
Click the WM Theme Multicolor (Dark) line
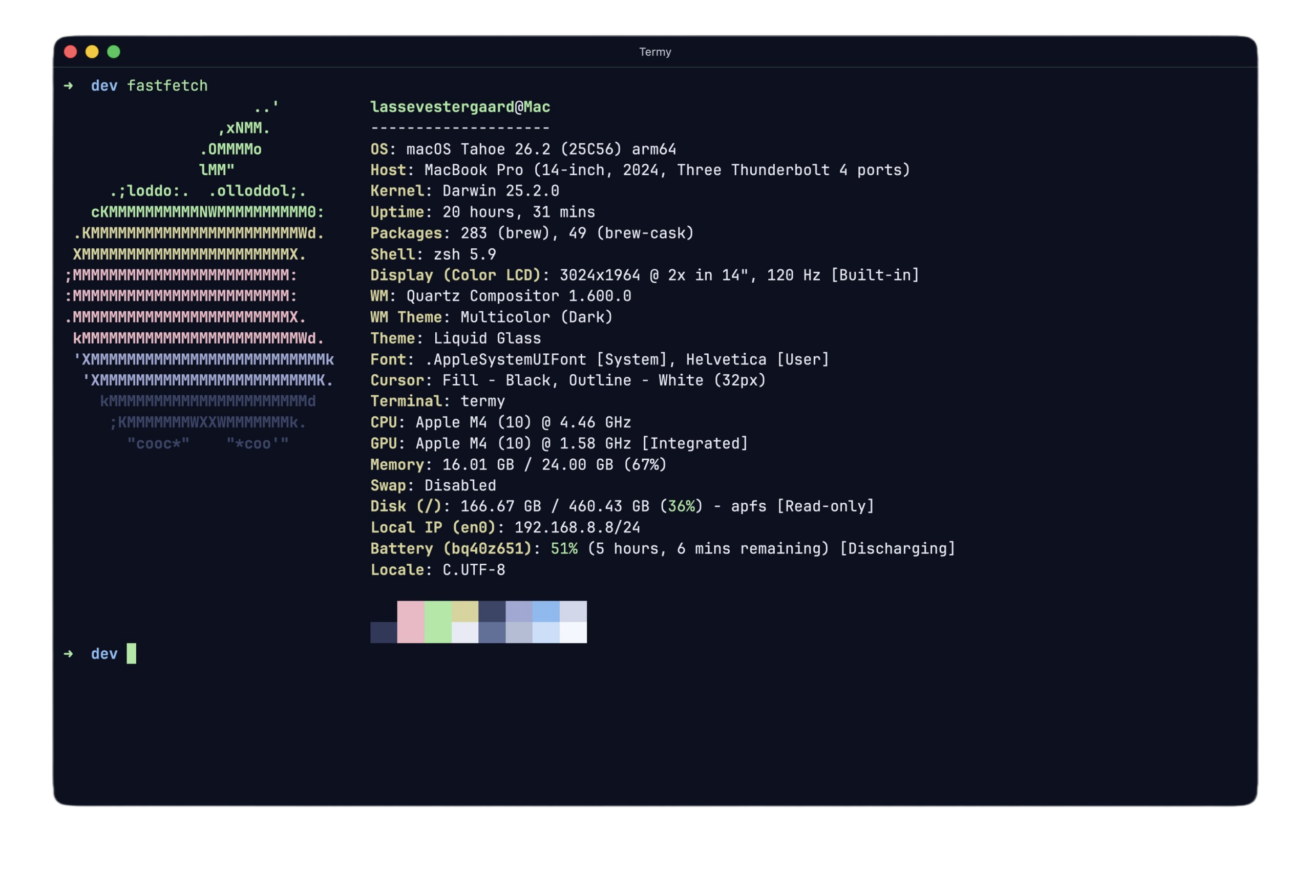tap(492, 317)
